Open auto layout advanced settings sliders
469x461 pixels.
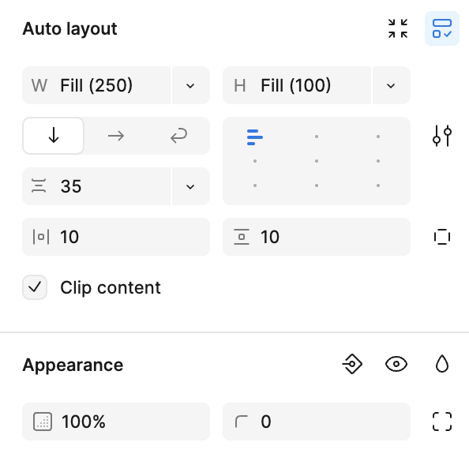pos(442,136)
